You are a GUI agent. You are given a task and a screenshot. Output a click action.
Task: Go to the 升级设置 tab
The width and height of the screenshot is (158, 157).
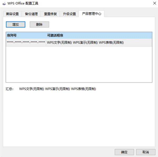[x=69, y=14]
